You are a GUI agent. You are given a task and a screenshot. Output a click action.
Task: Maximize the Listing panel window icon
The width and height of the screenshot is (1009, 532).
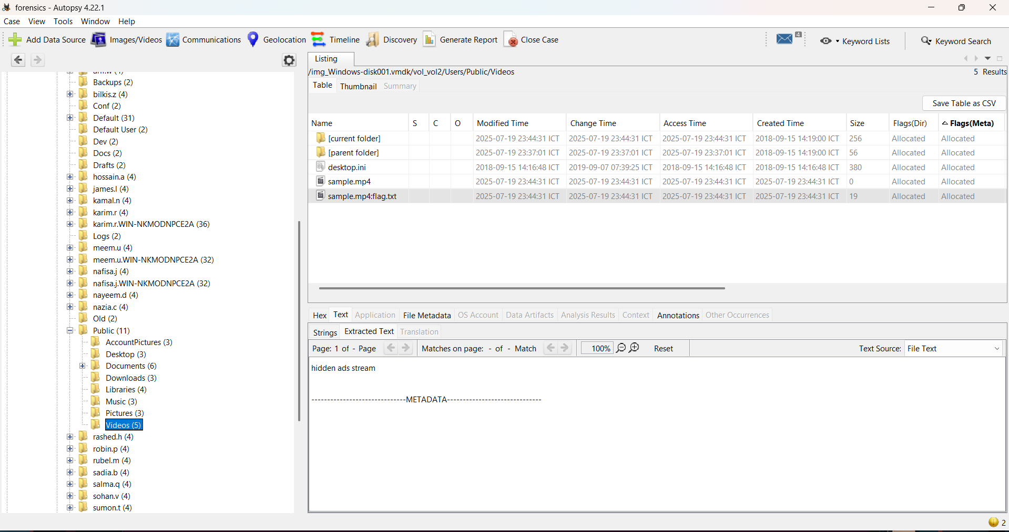pyautogui.click(x=1000, y=58)
